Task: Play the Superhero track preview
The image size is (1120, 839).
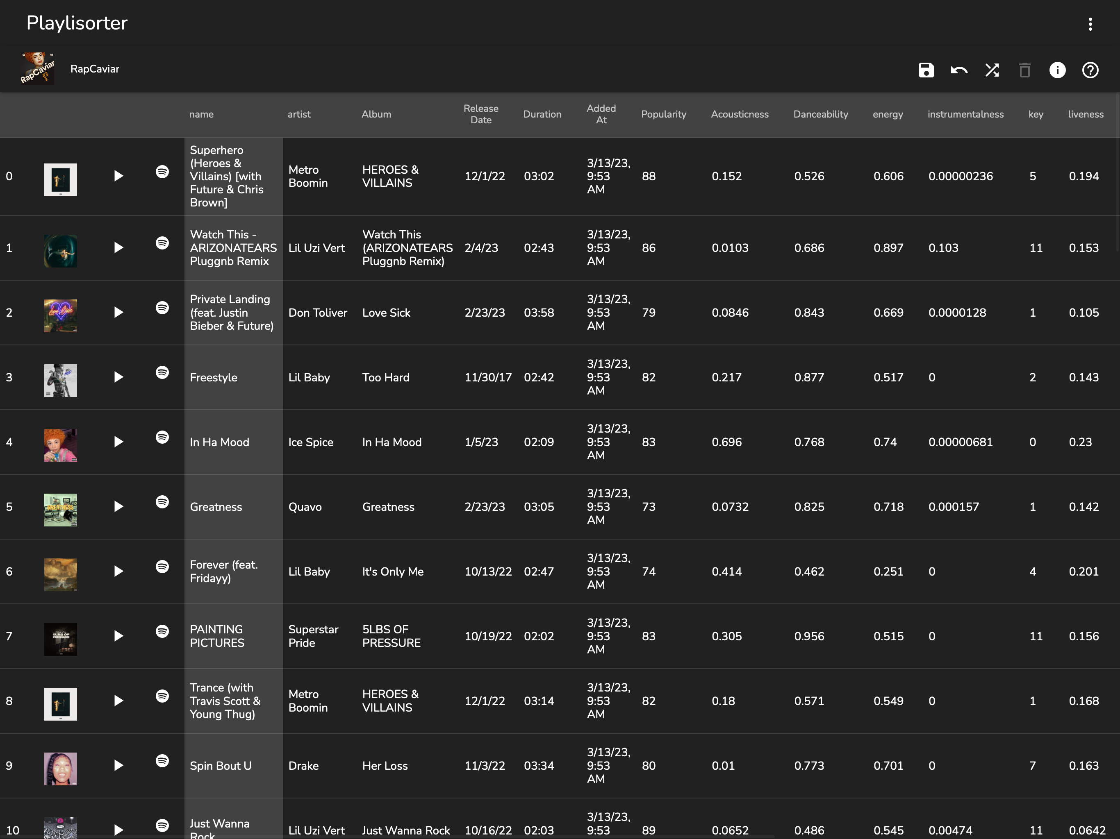Action: pos(118,176)
